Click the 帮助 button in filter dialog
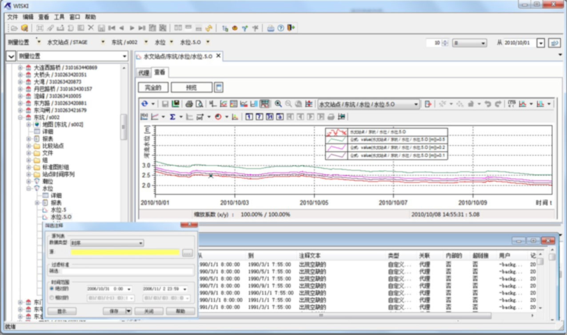Image resolution: width=567 pixels, height=335 pixels. click(180, 311)
